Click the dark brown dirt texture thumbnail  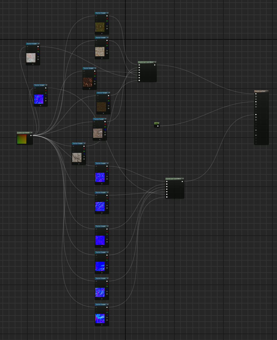[x=101, y=107]
